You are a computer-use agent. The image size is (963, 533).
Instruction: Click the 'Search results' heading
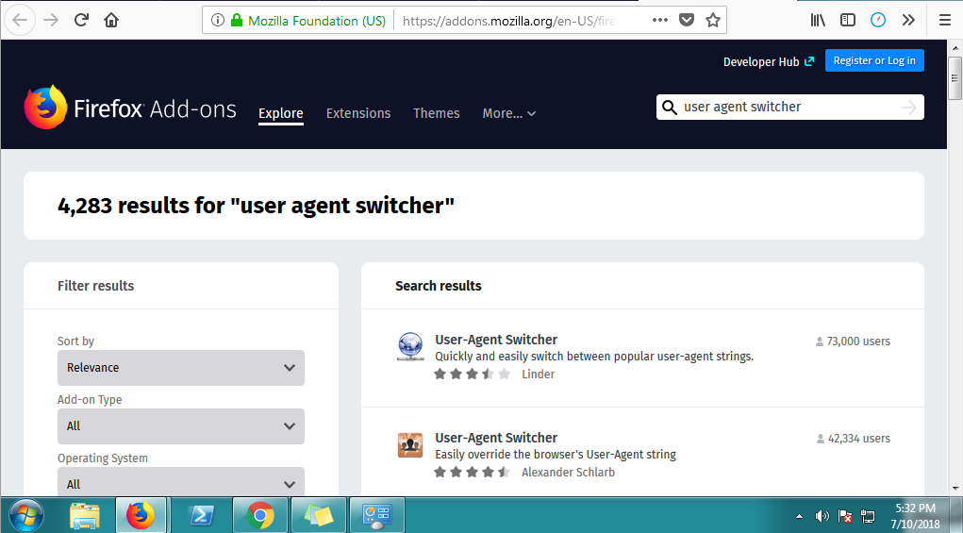(438, 286)
